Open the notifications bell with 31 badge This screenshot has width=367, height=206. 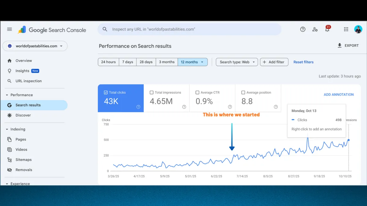[327, 29]
